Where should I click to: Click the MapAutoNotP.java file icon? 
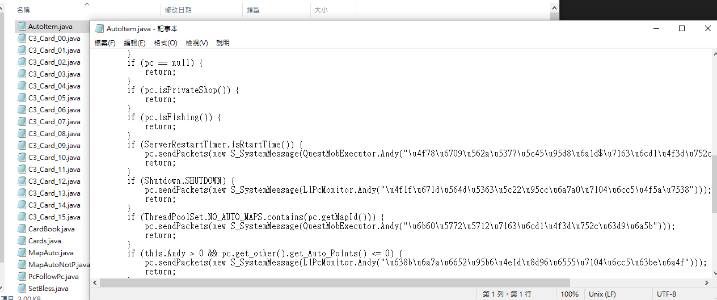[22, 264]
